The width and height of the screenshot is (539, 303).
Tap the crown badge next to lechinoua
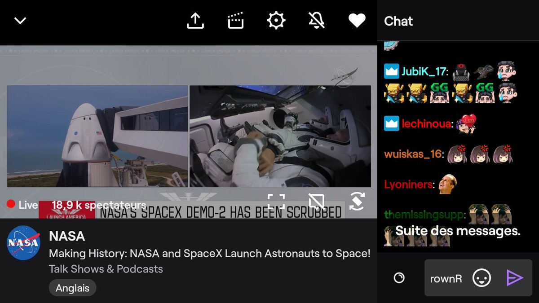tap(391, 123)
